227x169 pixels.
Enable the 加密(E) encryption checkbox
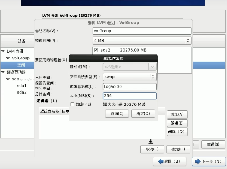tap(72, 104)
